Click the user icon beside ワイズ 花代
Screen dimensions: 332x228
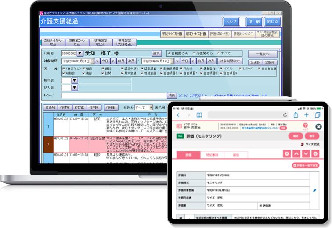click(x=302, y=145)
